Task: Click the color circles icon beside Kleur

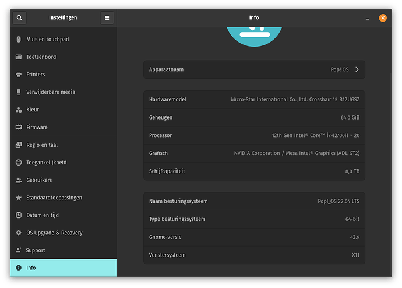Action: [x=19, y=110]
